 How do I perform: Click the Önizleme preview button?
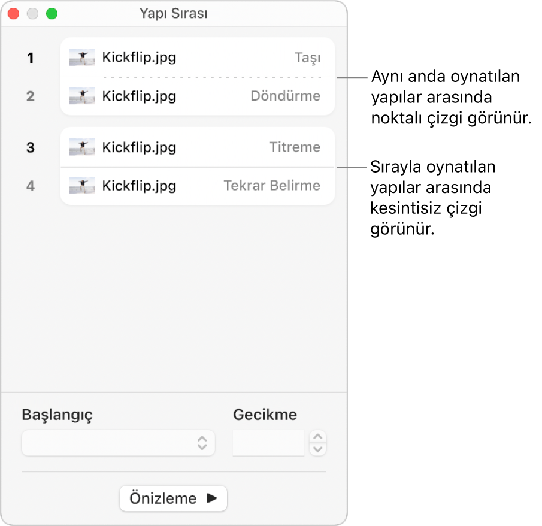click(173, 498)
